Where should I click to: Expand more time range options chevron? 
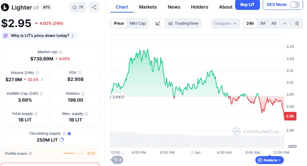click(285, 23)
